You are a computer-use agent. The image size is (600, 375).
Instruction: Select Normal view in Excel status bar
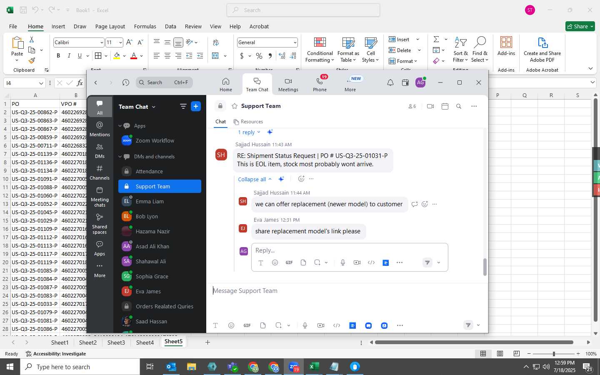pos(483,353)
